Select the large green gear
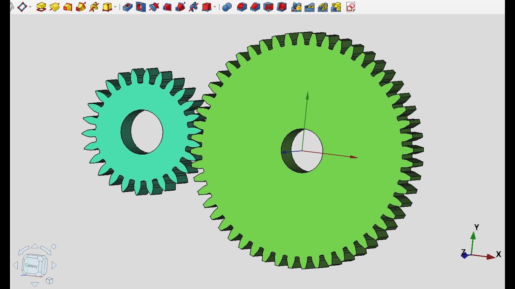Image resolution: width=515 pixels, height=289 pixels. point(308,151)
